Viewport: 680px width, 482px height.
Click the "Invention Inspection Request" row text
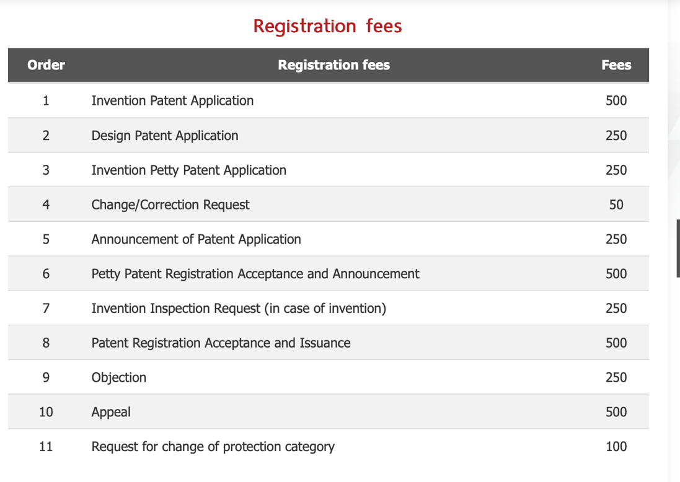pyautogui.click(x=239, y=309)
